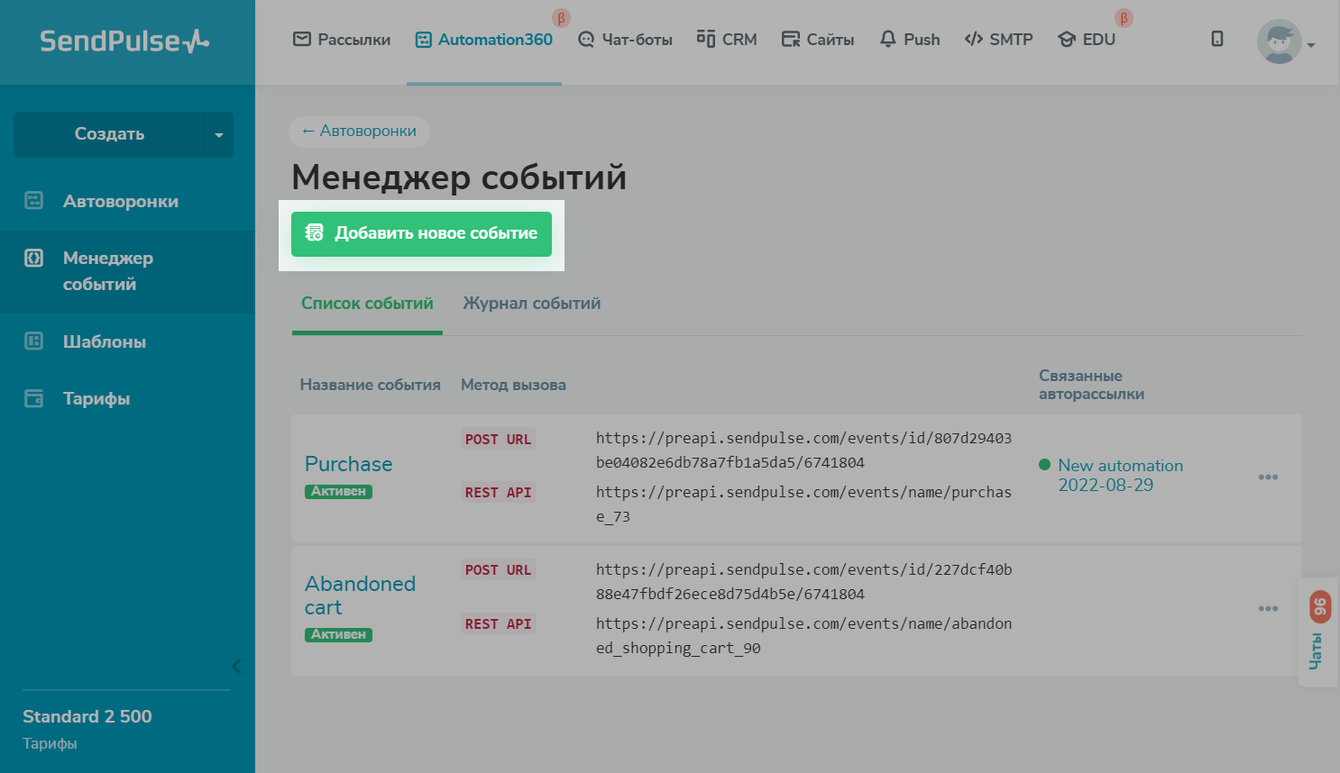Click the Abandoned cart POST URL label

tap(498, 570)
